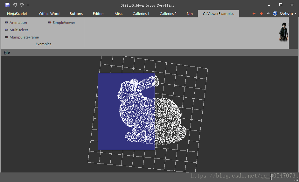The height and width of the screenshot is (182, 299).
Task: Open the Options dropdown menu
Action: pos(288,13)
